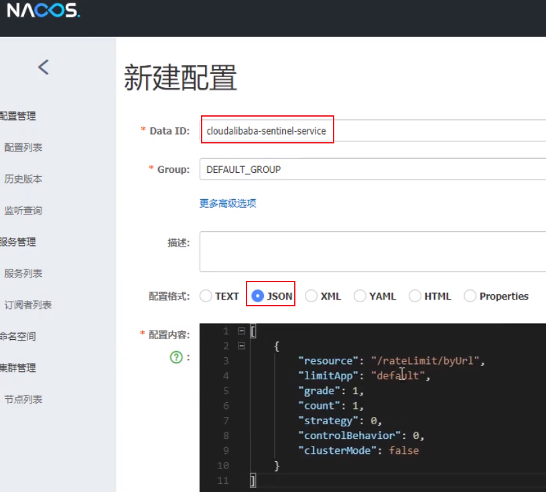This screenshot has width=546, height=492.
Task: Click line number 10 in the editor gutter
Action: coord(223,465)
